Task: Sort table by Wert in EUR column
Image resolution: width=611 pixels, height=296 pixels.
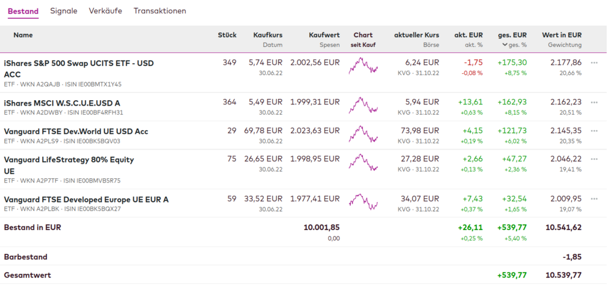Action: point(562,35)
